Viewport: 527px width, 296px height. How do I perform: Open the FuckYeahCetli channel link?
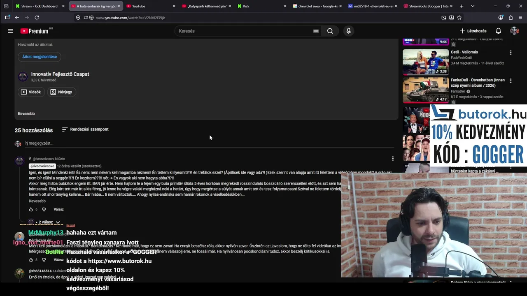[x=461, y=58]
